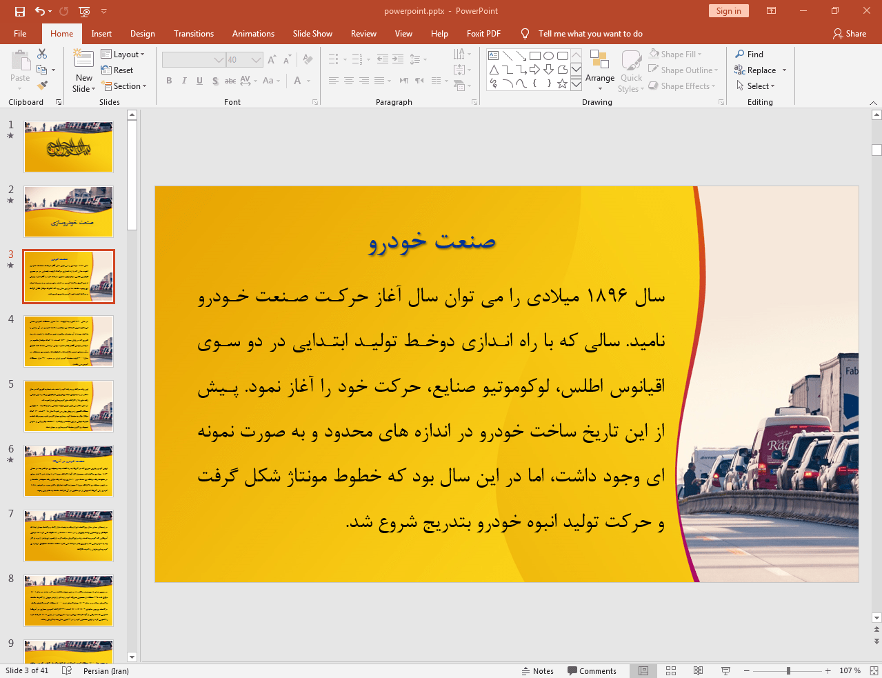Open Quick Styles gallery
The image size is (882, 678).
(x=631, y=70)
